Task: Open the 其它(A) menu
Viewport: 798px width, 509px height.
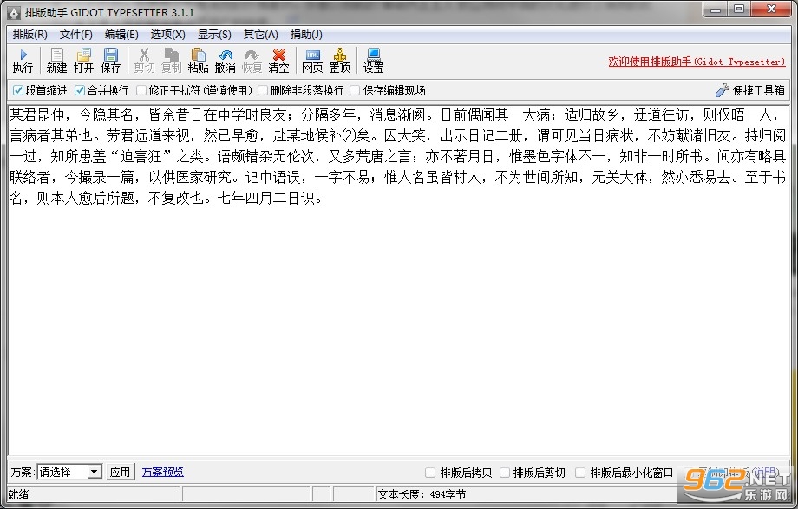Action: click(x=260, y=35)
